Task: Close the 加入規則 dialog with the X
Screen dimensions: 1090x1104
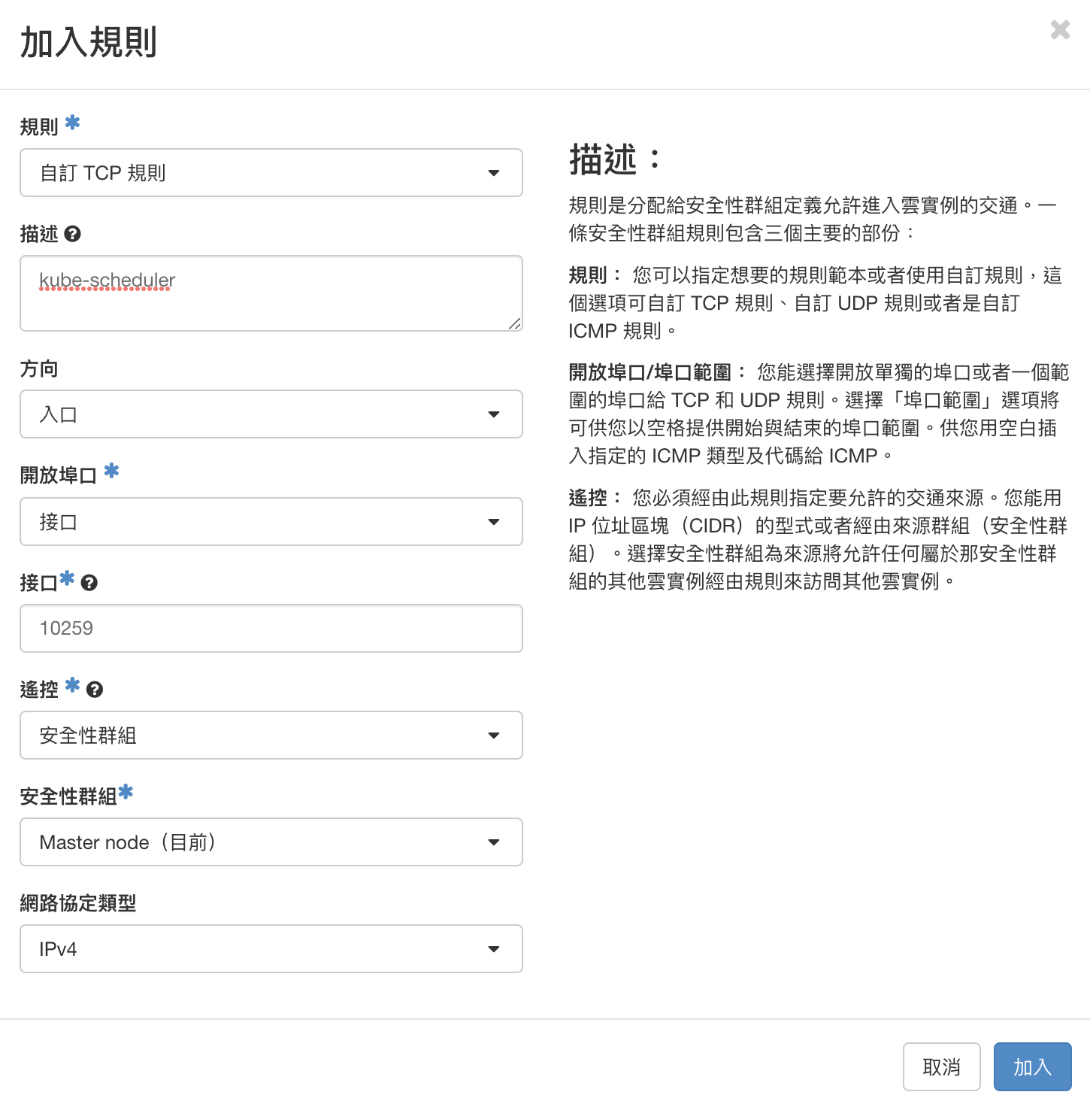Action: point(1060,30)
